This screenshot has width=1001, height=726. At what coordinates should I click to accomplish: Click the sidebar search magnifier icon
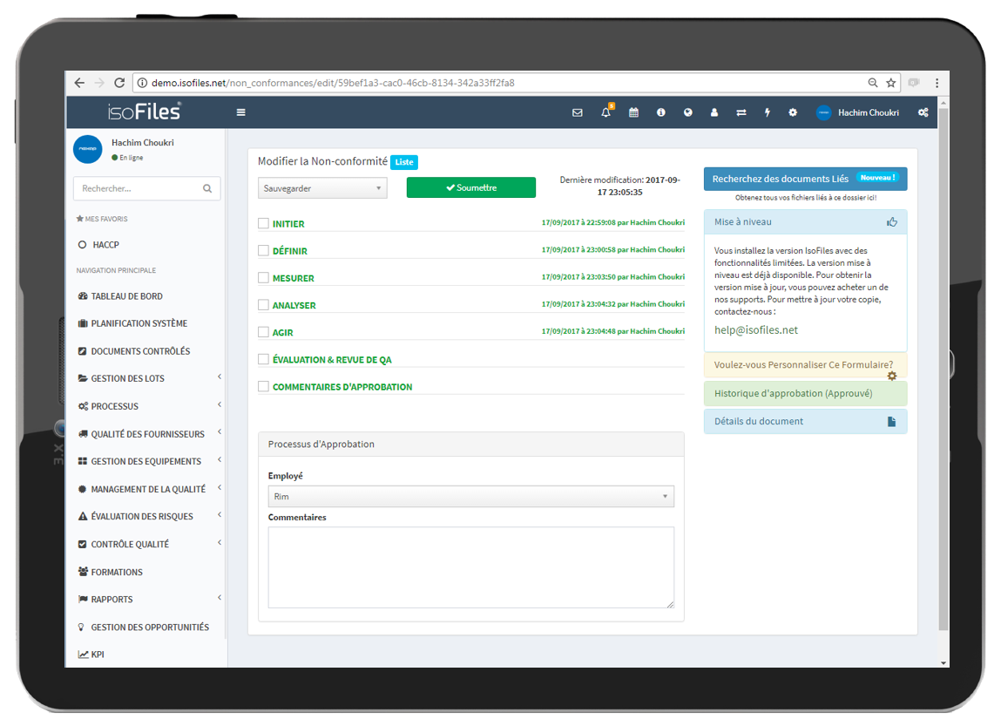(207, 188)
